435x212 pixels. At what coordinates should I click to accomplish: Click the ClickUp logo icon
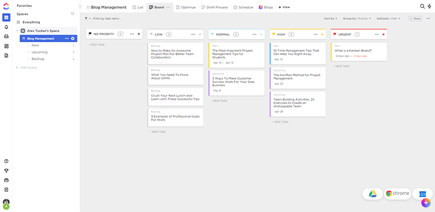point(6,6)
